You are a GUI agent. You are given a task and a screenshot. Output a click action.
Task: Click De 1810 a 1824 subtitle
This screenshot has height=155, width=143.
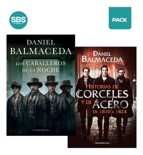coord(110,112)
